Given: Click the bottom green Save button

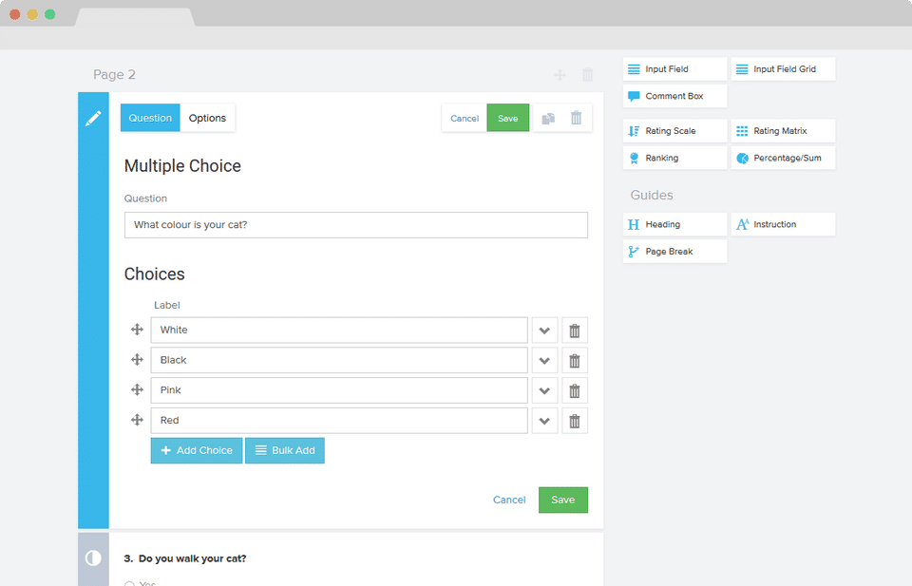Looking at the screenshot, I should [563, 500].
